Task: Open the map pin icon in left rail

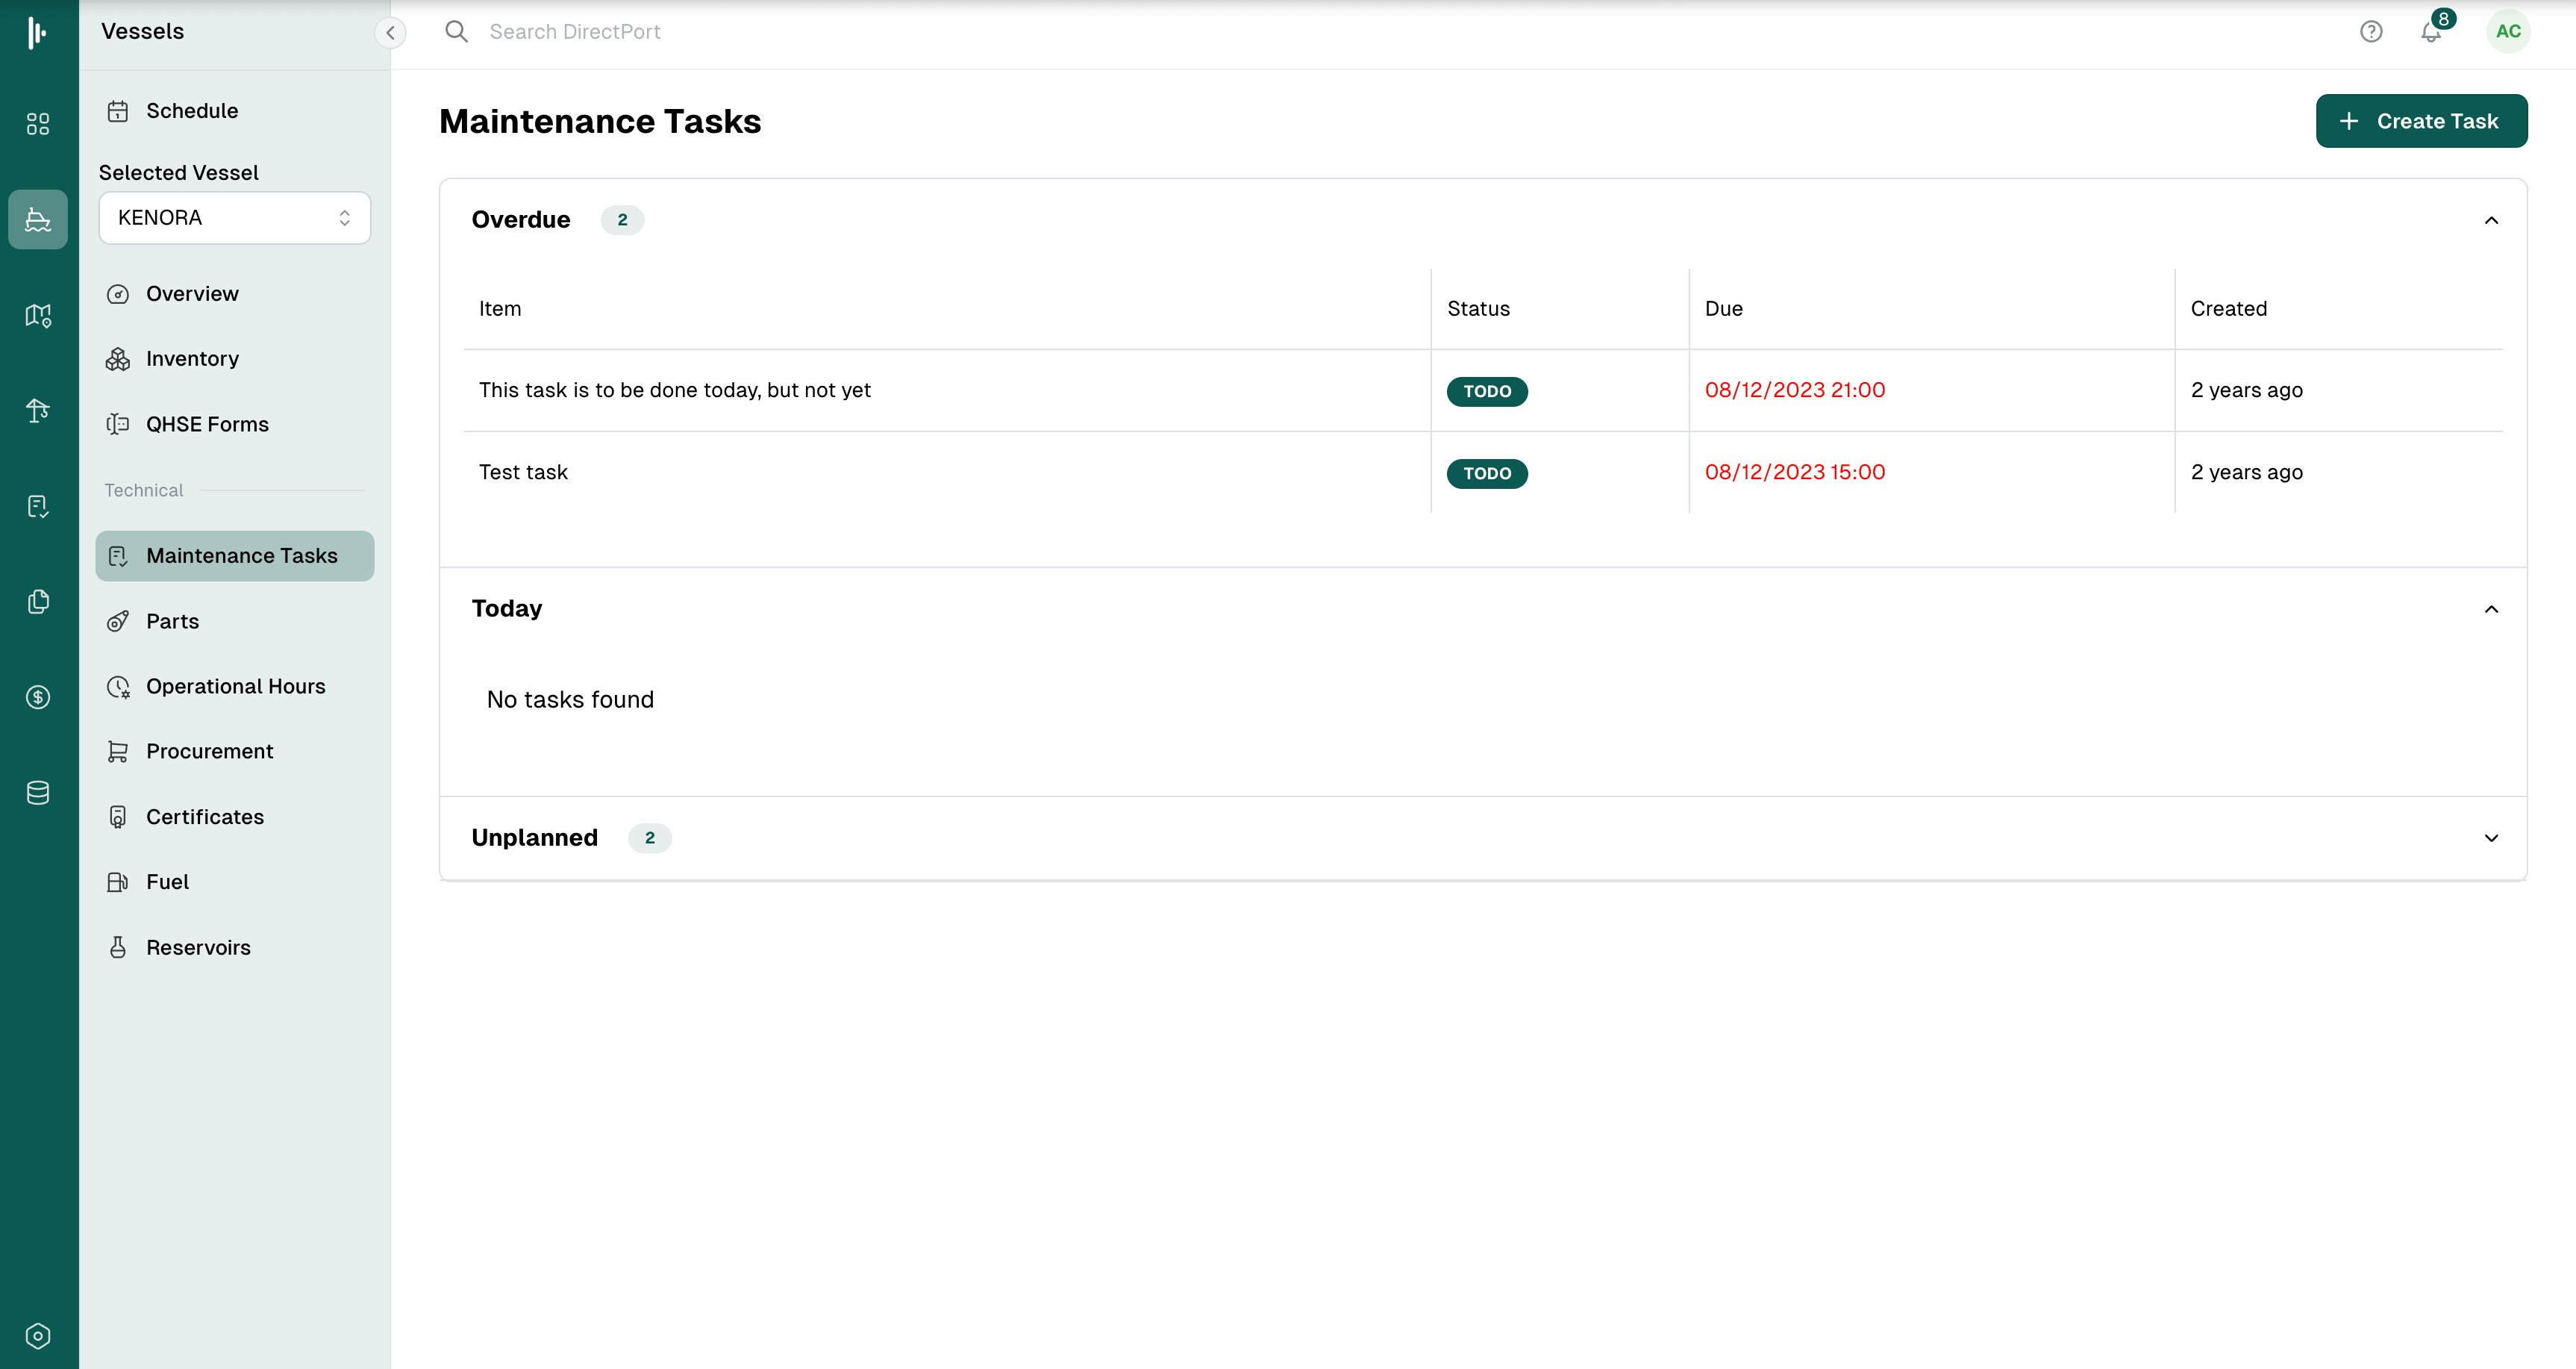Action: point(38,315)
